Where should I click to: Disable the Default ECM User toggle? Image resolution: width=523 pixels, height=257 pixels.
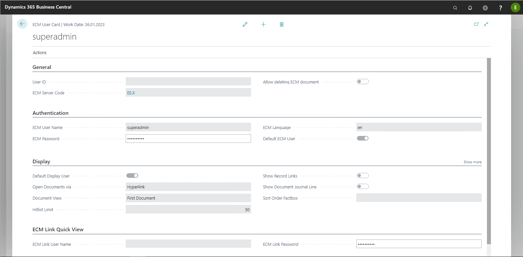click(363, 138)
